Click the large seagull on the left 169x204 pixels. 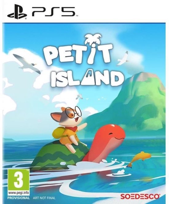point(26,64)
